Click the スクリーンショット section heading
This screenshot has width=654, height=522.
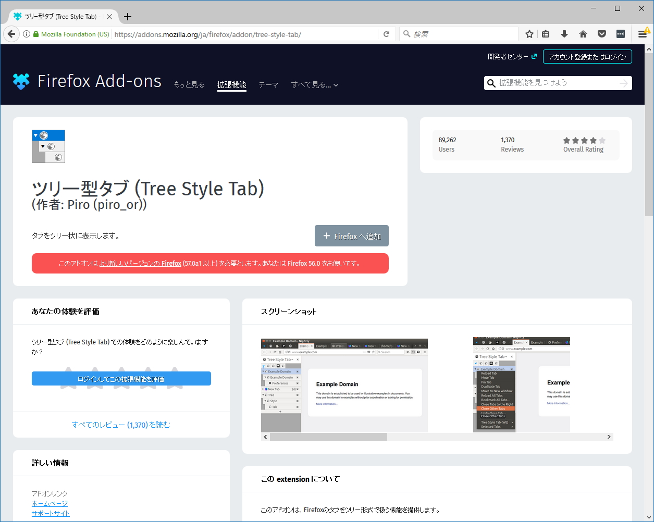pos(289,312)
